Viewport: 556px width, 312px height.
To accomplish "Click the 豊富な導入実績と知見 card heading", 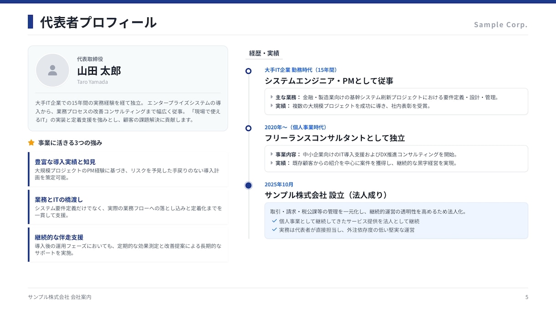I will click(x=65, y=162).
